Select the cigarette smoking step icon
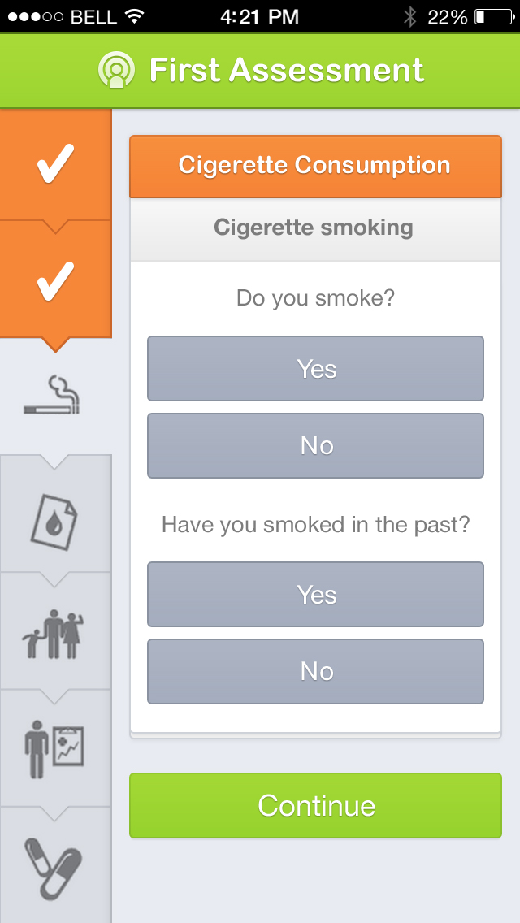This screenshot has width=520, height=923. (x=55, y=396)
